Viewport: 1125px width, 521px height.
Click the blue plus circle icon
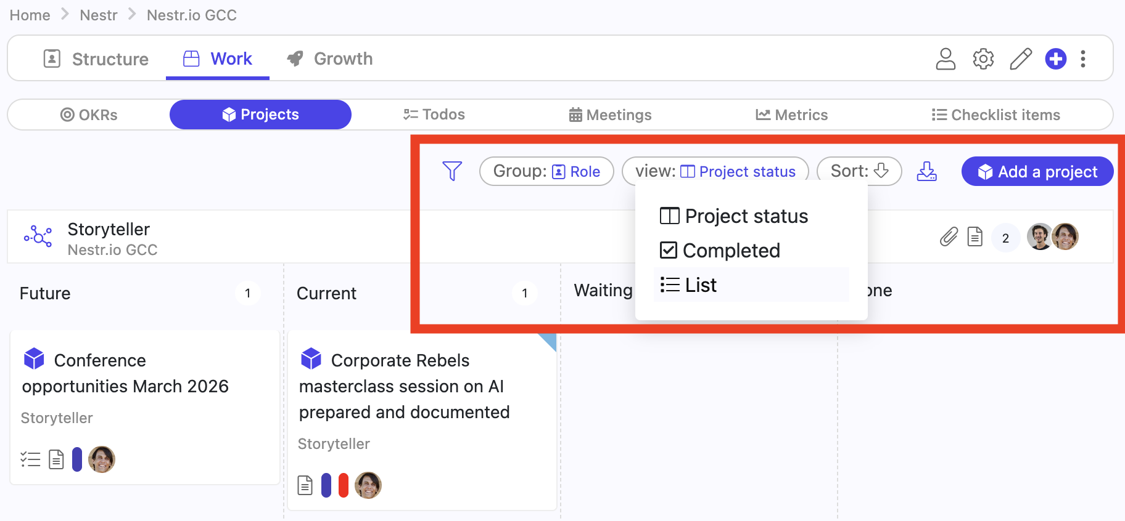click(1056, 59)
